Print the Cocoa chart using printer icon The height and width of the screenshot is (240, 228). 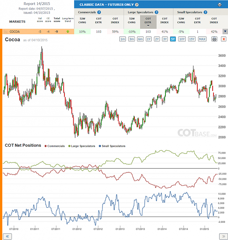[x=214, y=39]
